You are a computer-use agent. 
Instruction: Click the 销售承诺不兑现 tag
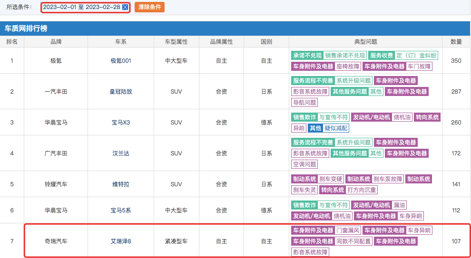345,56
